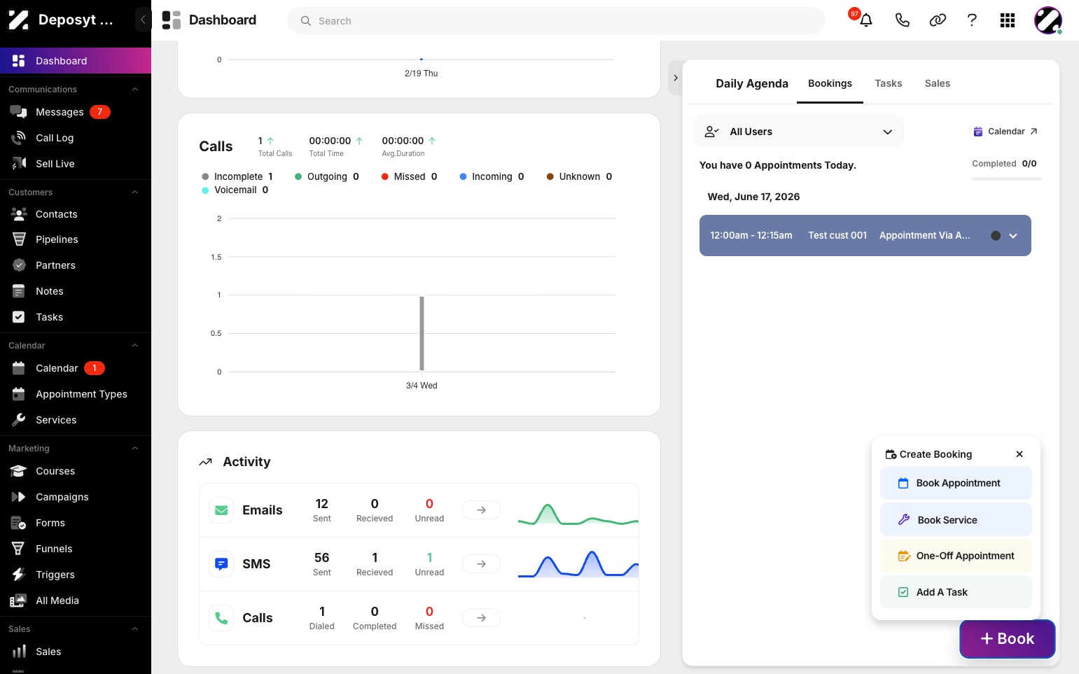The width and height of the screenshot is (1079, 674).
Task: Collapse the Daily Agenda panel arrow
Action: click(x=675, y=78)
